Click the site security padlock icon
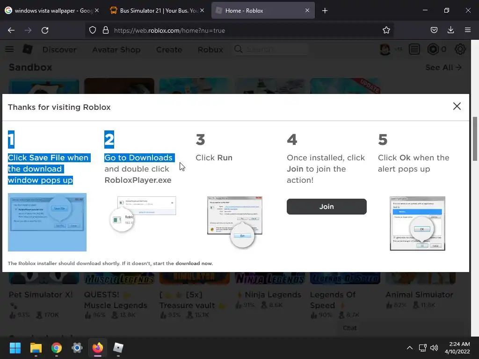 click(106, 30)
